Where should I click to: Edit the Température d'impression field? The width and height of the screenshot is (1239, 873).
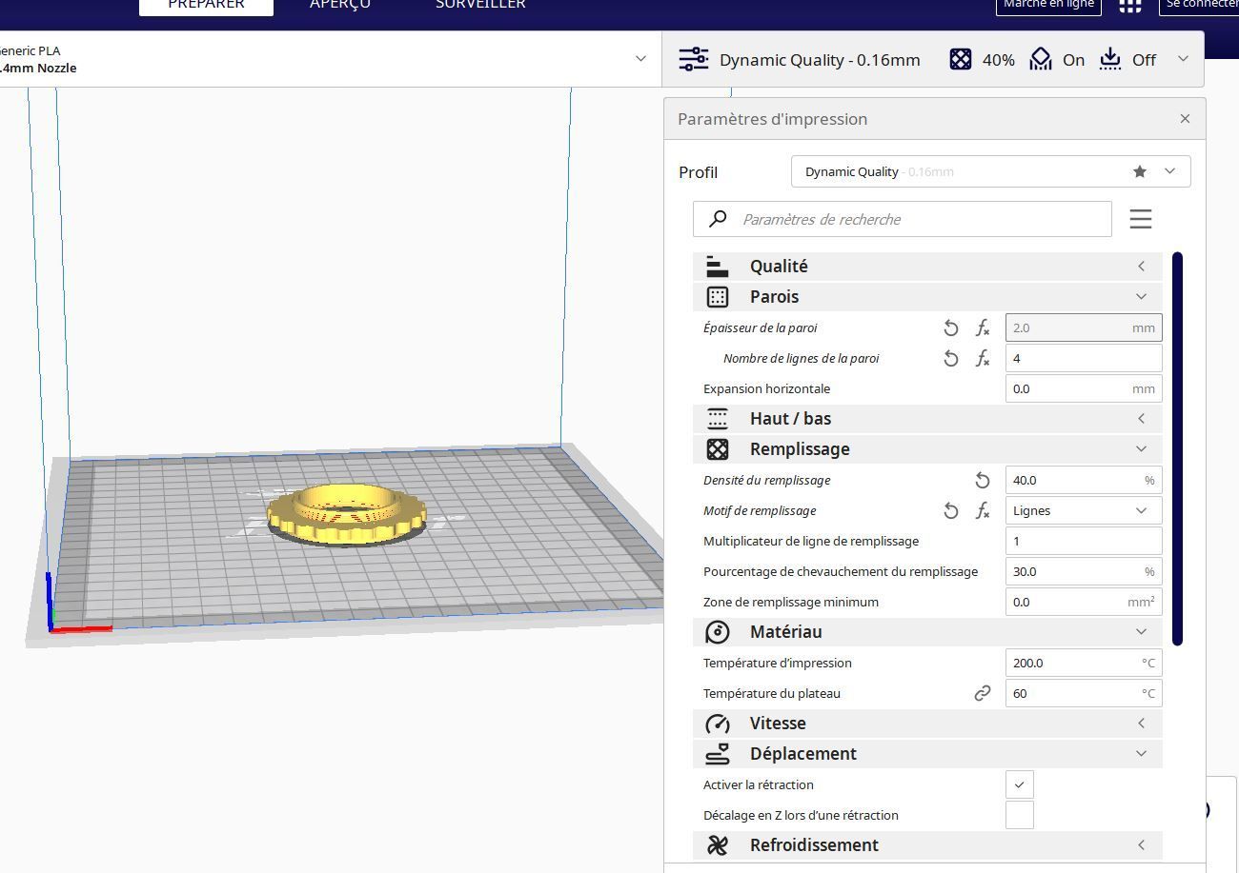[1084, 663]
